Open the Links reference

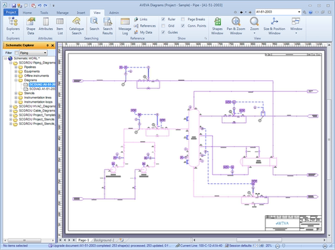tap(141, 19)
